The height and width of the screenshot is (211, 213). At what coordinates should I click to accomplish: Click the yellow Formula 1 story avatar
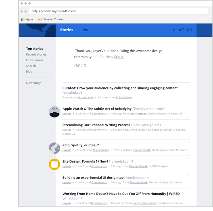tap(55, 164)
